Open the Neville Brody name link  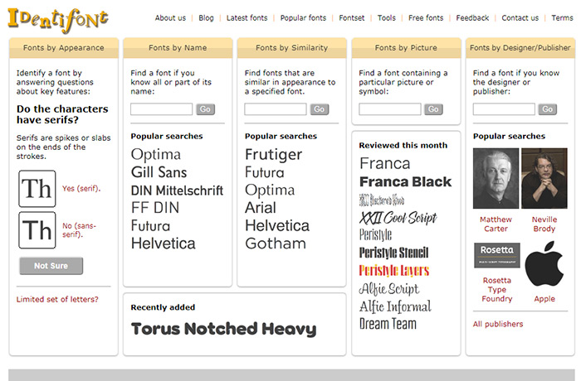pos(544,224)
